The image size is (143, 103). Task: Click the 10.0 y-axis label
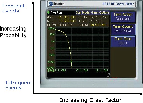52,34
